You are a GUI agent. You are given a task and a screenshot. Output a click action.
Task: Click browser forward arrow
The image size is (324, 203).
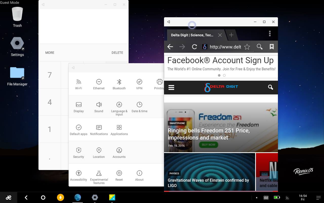(182, 47)
